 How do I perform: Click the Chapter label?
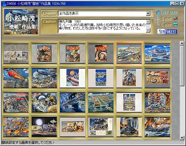coord(50,13)
